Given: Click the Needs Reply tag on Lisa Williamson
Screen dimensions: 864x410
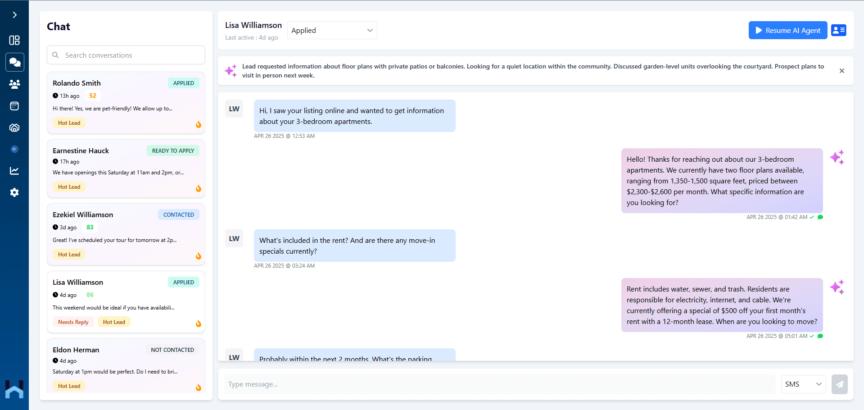Looking at the screenshot, I should pyautogui.click(x=73, y=322).
